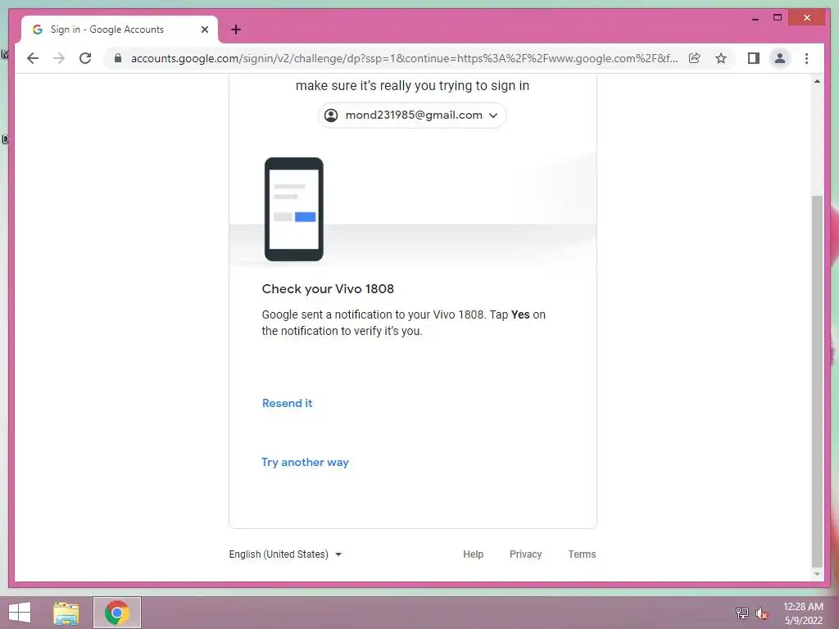Expand the mond231985@gmail.com account switcher
The width and height of the screenshot is (839, 629).
(x=412, y=115)
